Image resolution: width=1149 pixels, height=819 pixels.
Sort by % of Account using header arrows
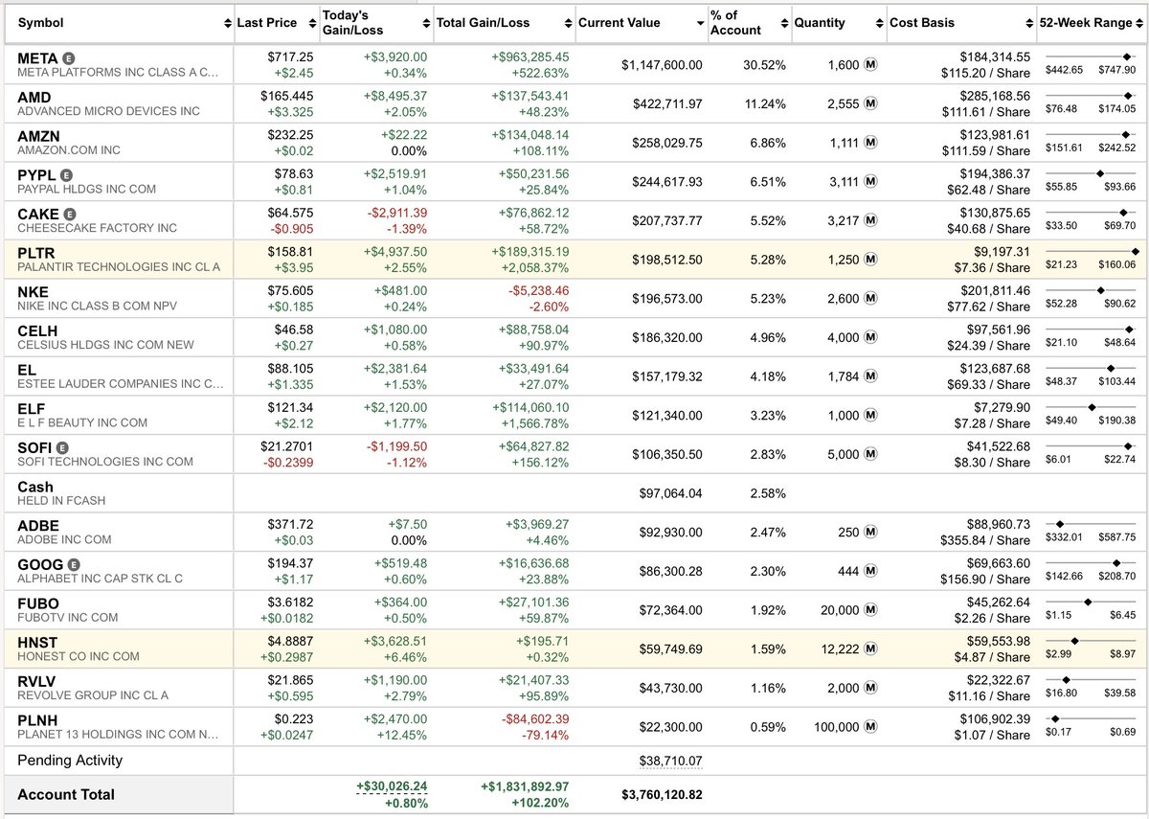(x=785, y=23)
